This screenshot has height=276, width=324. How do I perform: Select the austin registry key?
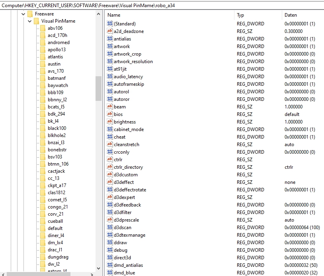54,64
